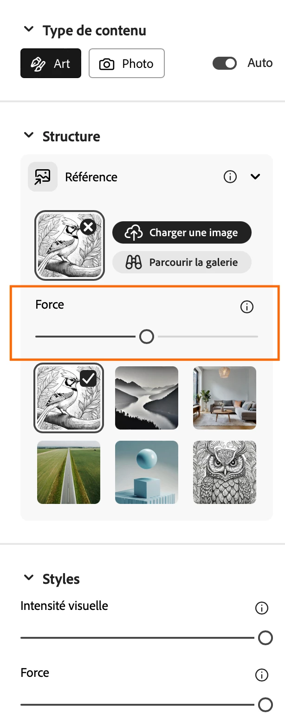The image size is (285, 728).
Task: Select the Photo content type
Action: coord(127,63)
